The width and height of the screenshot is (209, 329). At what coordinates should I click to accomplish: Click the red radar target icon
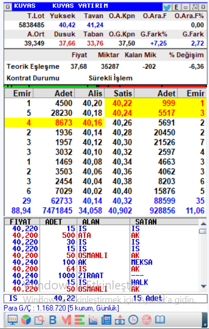click(x=147, y=320)
